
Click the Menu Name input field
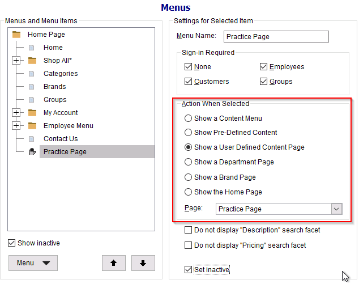(276, 37)
